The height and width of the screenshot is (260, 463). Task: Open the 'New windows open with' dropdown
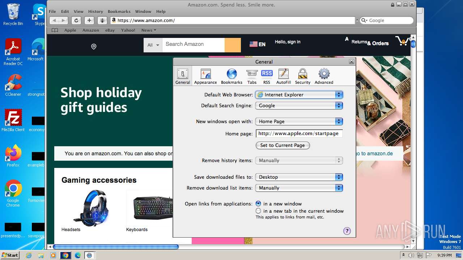299,121
